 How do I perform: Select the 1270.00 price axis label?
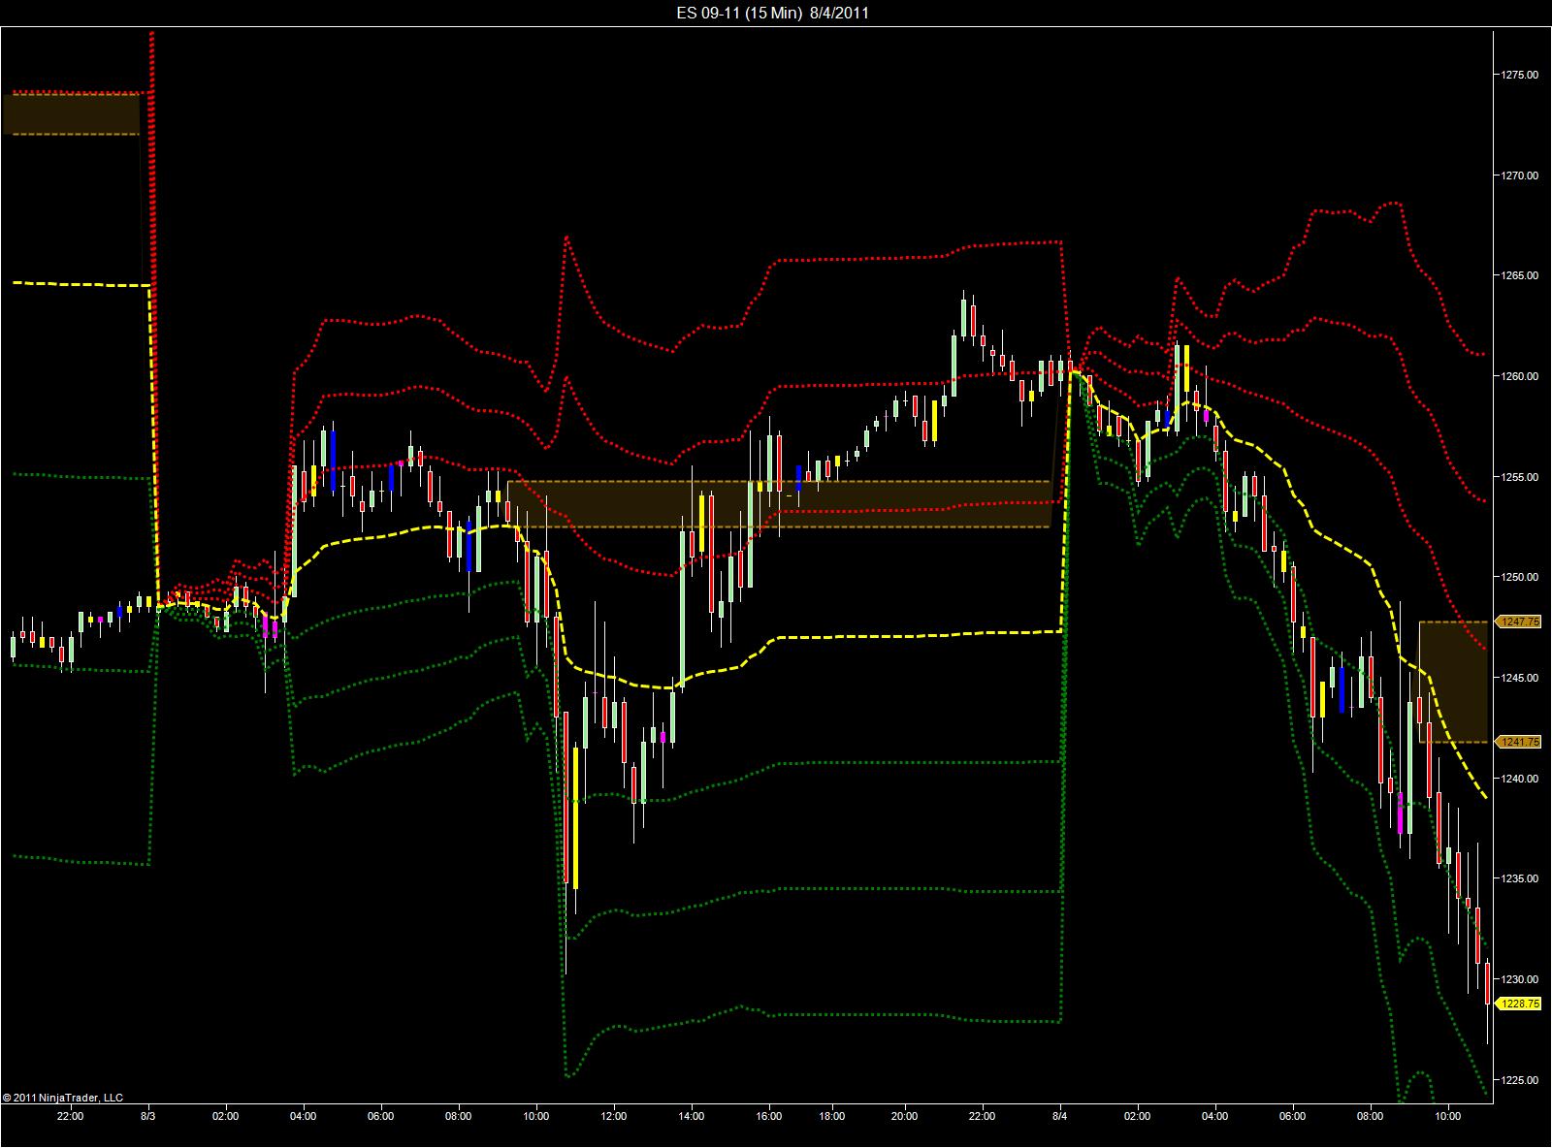pos(1520,175)
